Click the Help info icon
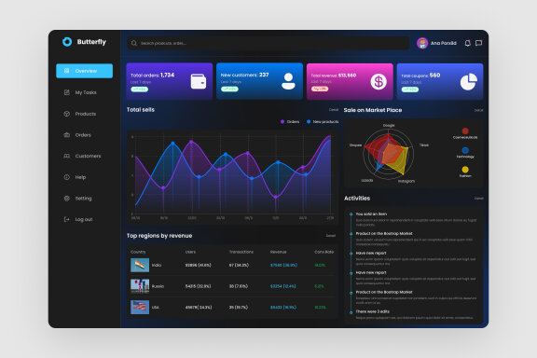 point(67,177)
